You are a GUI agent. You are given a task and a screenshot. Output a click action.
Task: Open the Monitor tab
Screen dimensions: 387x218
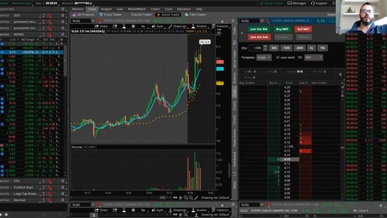click(x=78, y=9)
